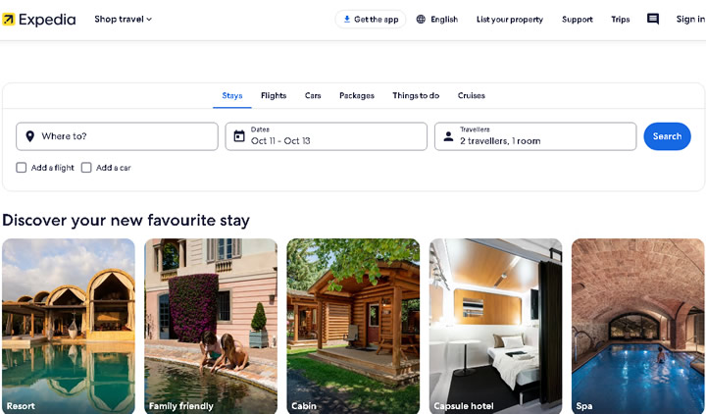
Task: Enable the Add a flight checkbox
Action: pyautogui.click(x=22, y=168)
